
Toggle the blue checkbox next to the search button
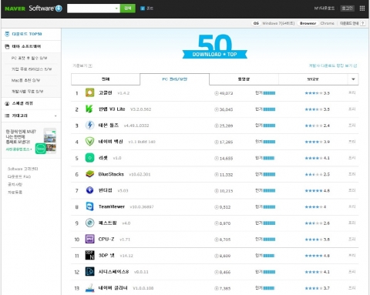[x=143, y=8]
